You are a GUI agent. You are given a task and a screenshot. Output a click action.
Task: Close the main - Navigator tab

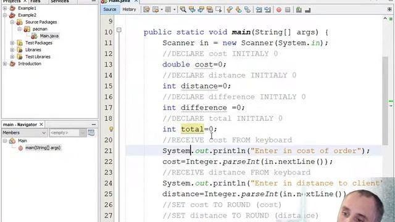click(41, 125)
